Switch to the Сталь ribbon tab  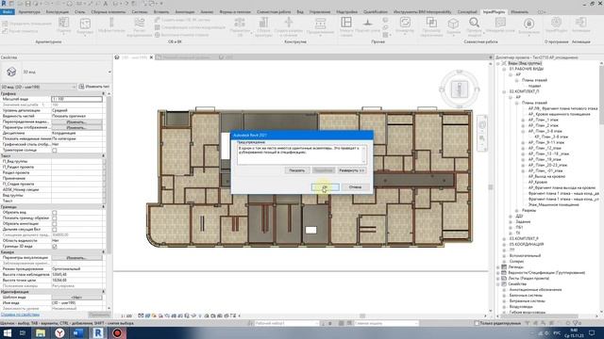tap(79, 12)
